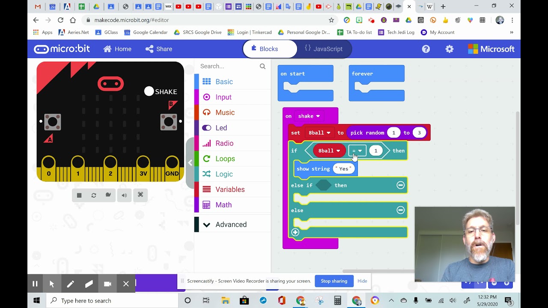Click the Windows taskbar search box
This screenshot has height=308, width=548.
pos(112,301)
